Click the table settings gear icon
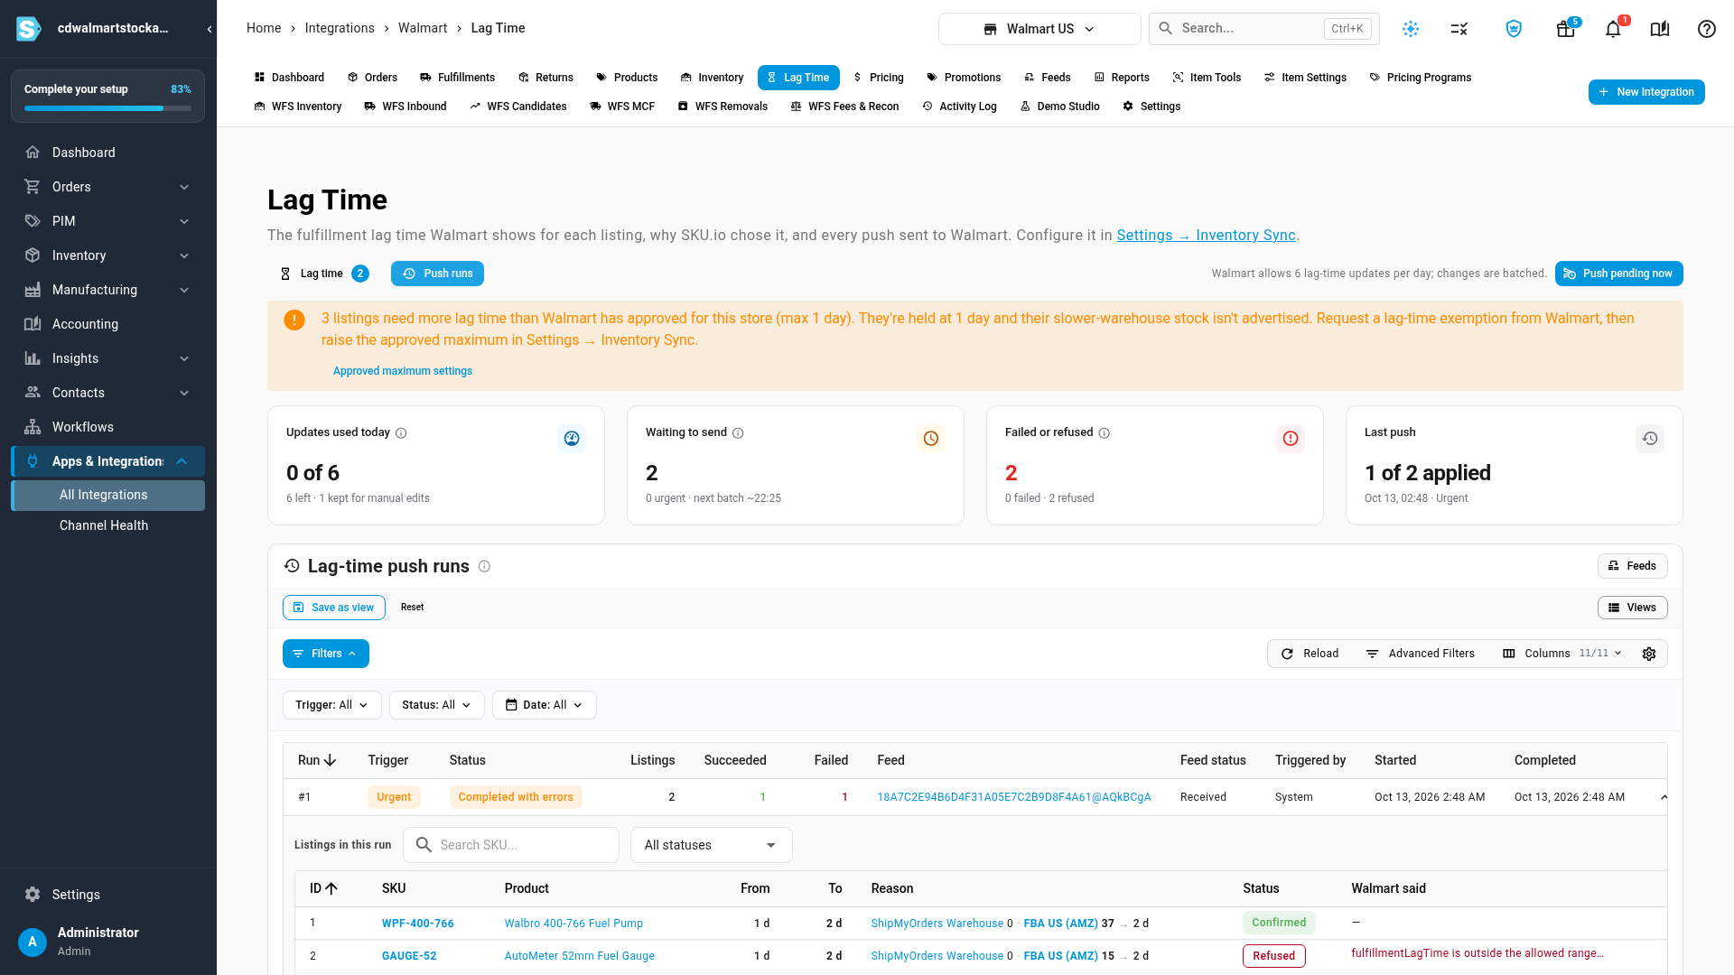The height and width of the screenshot is (975, 1734). pos(1649,654)
